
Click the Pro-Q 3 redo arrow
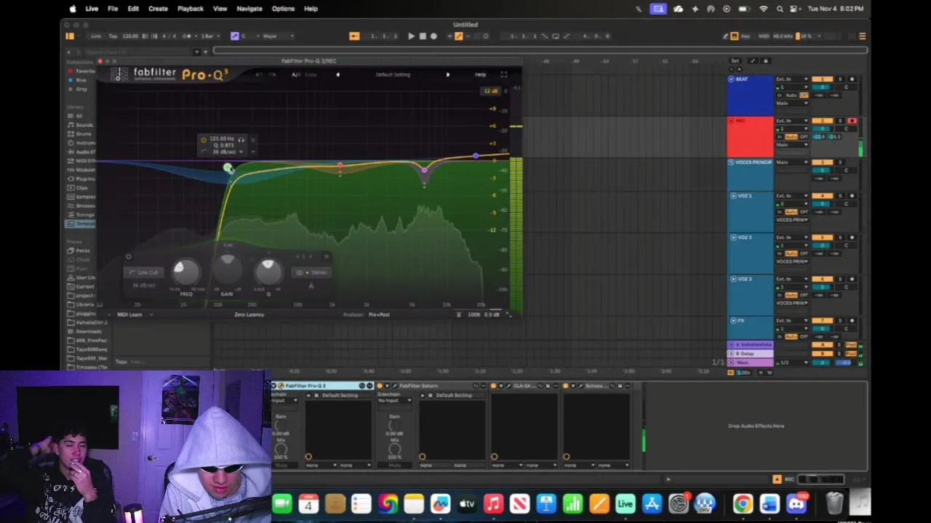(x=272, y=75)
